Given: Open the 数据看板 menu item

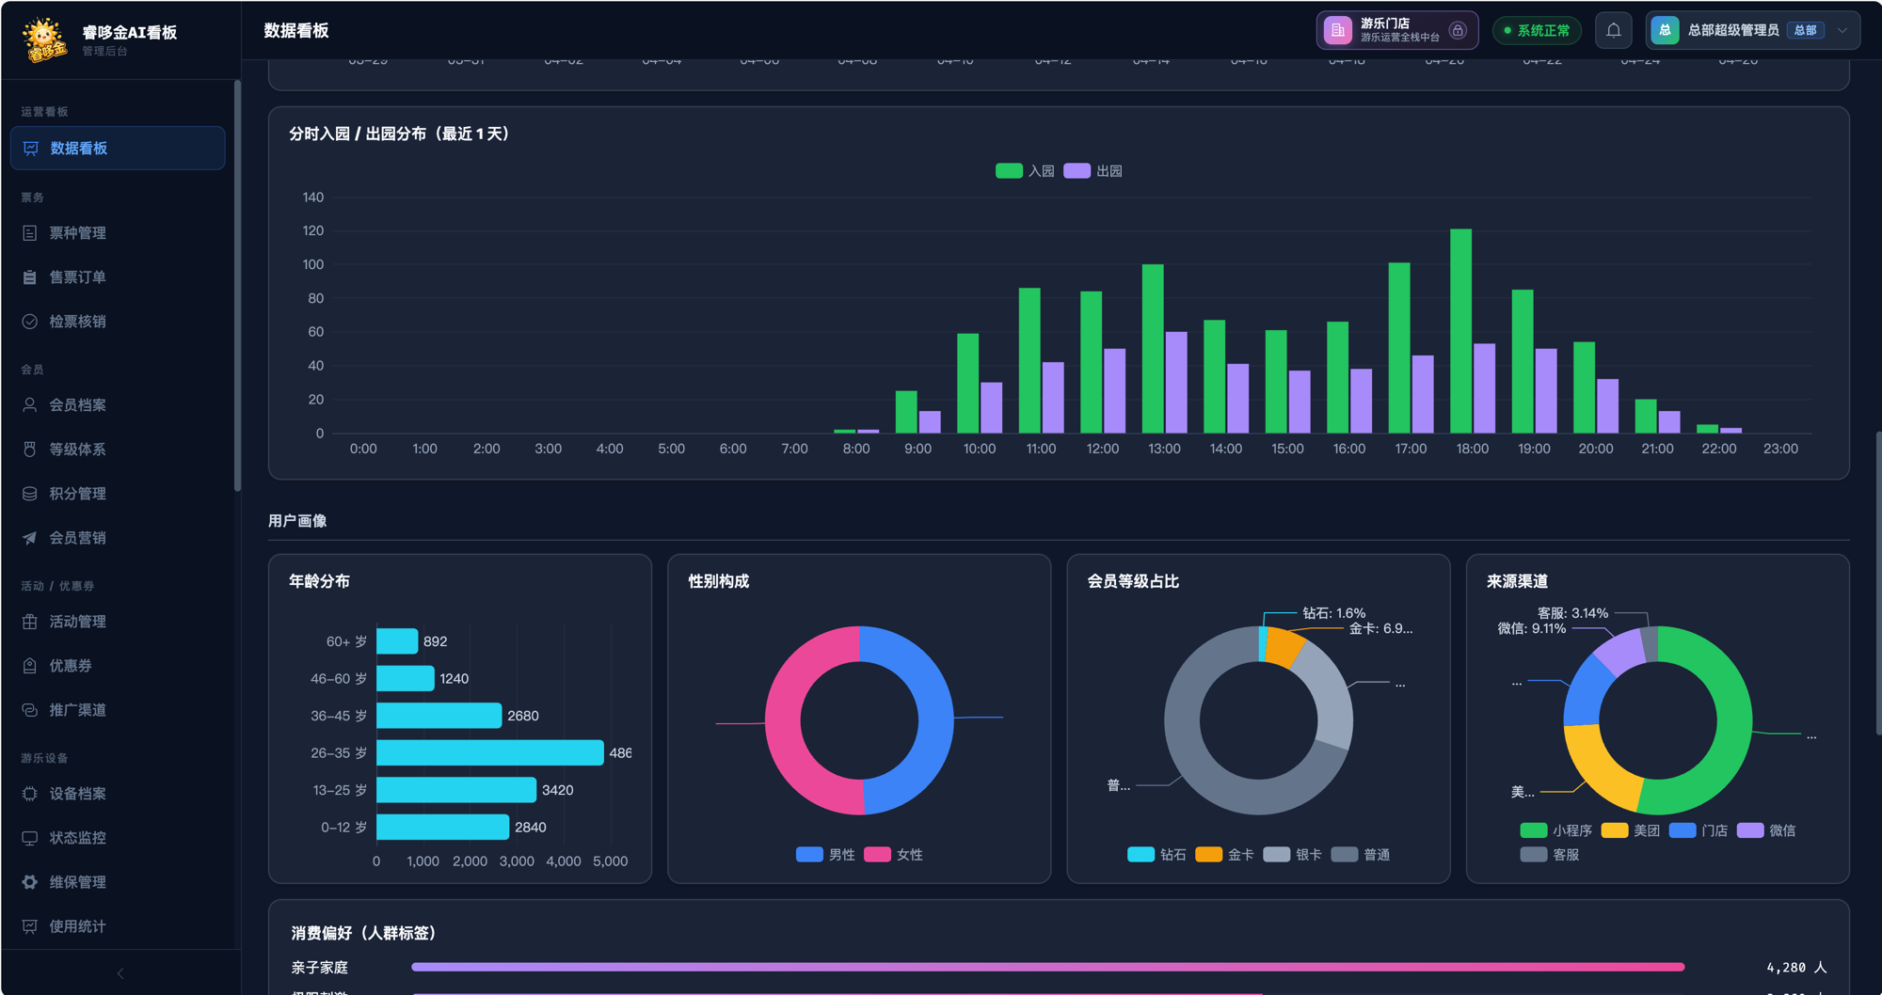Looking at the screenshot, I should [118, 149].
